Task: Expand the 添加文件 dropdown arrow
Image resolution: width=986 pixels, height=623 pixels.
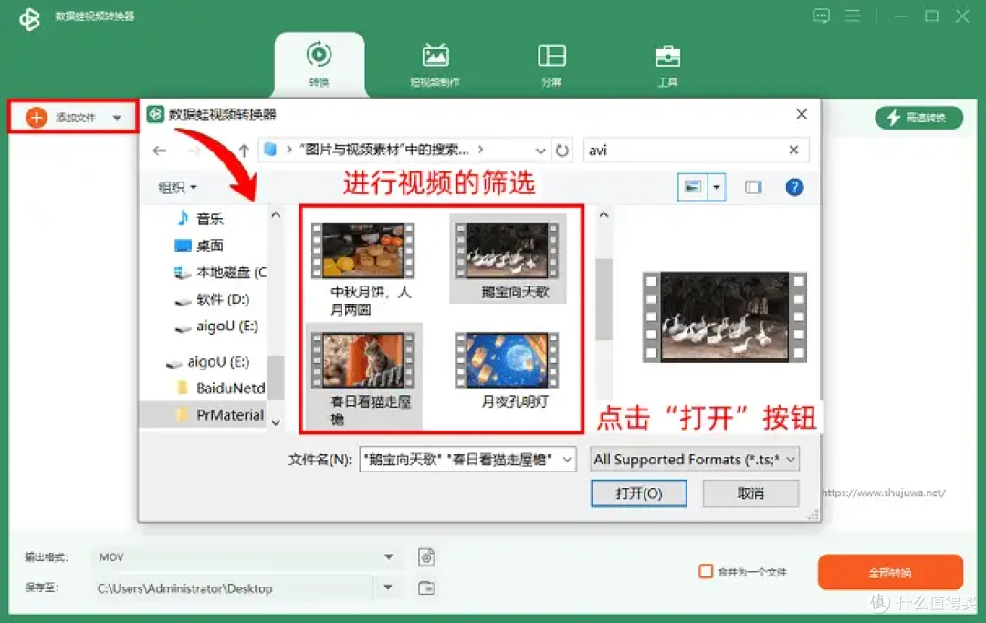Action: click(117, 118)
